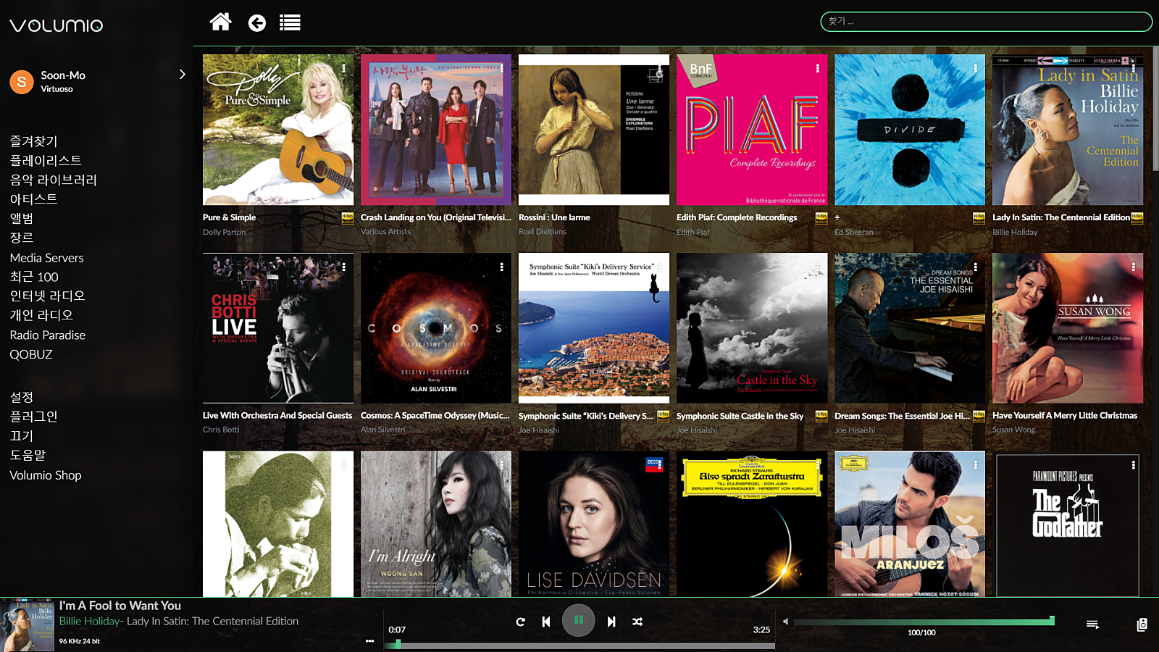The width and height of the screenshot is (1159, 652).
Task: Open the Susan Wong album menu dots
Action: [x=1133, y=267]
